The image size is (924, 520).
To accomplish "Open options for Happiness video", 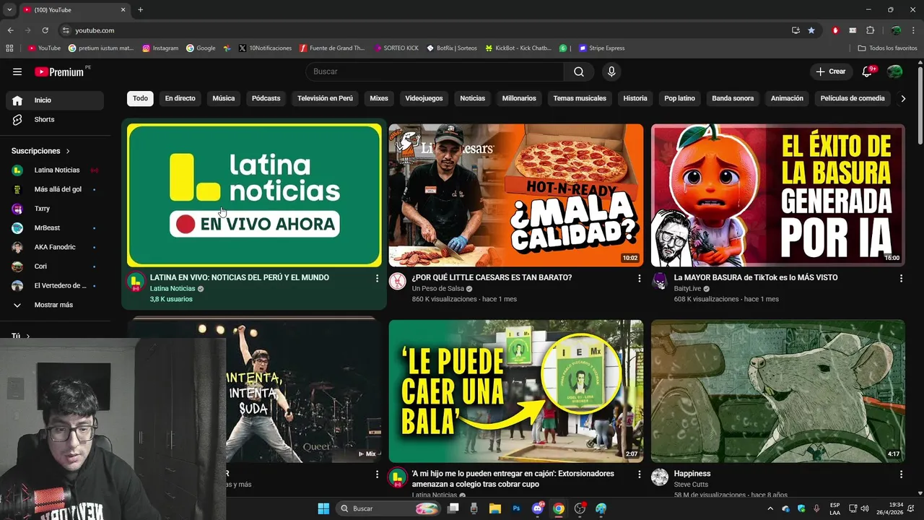I will (901, 474).
